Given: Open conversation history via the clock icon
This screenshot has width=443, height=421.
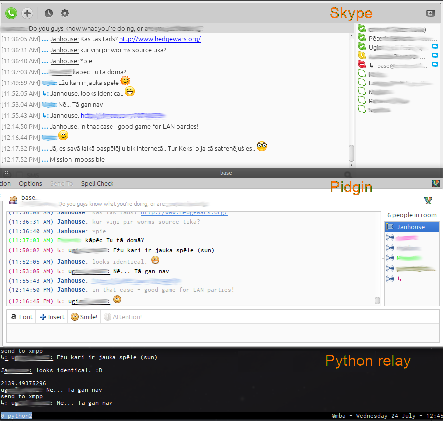Looking at the screenshot, I should point(49,13).
